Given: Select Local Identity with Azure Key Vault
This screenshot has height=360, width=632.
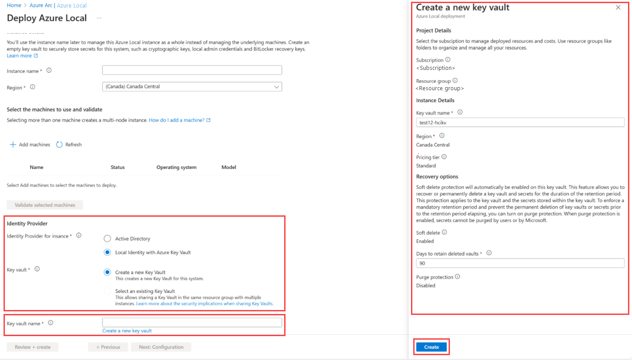Looking at the screenshot, I should click(x=107, y=253).
